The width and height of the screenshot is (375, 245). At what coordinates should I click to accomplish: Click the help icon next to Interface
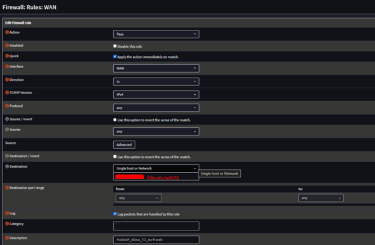[x=7, y=66]
